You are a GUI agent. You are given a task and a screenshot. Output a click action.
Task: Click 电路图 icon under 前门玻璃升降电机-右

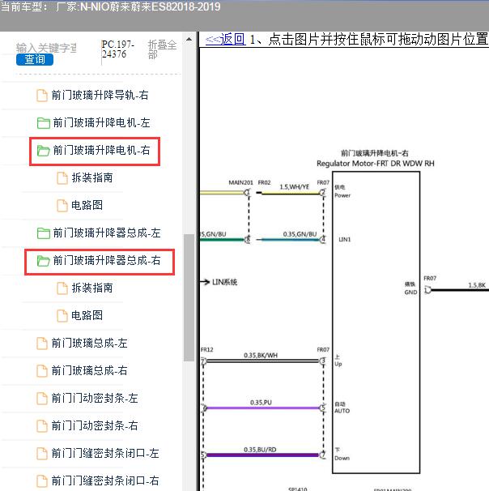(62, 206)
